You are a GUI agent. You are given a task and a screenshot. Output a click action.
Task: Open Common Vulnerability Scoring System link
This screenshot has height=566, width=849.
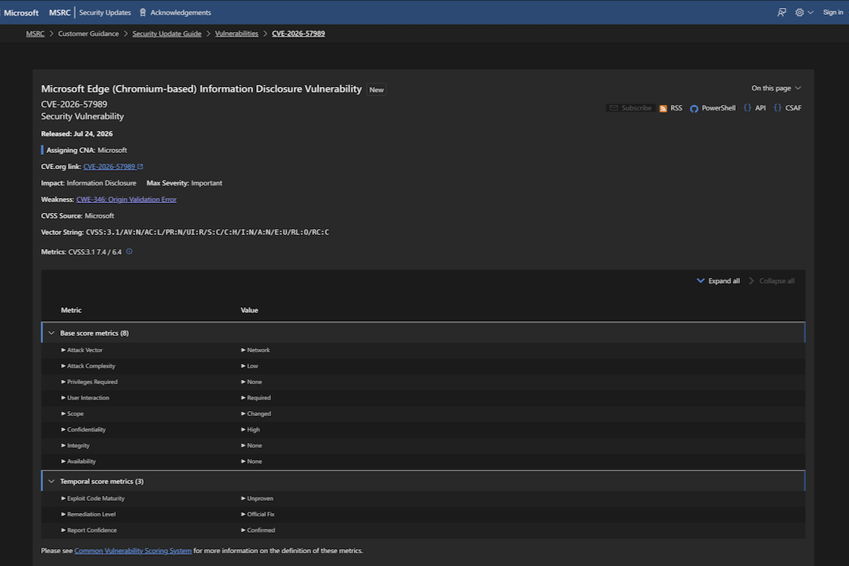(x=133, y=550)
